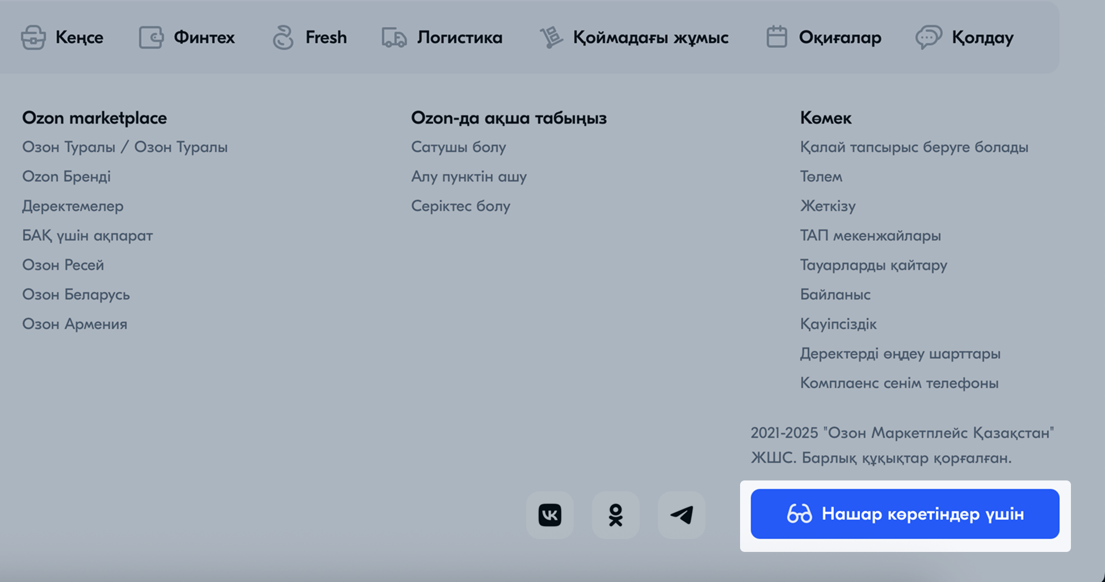1105x582 pixels.
Task: Click the Нашар көретіндер үшін button
Action: pos(905,514)
